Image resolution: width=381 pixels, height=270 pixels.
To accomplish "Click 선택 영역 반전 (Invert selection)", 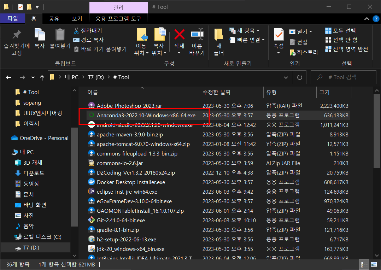I will tap(347, 49).
